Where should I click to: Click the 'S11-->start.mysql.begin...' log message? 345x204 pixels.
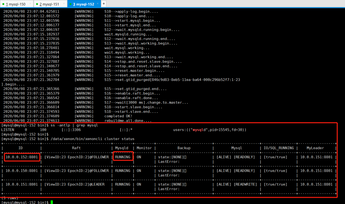pyautogui.click(x=132, y=20)
